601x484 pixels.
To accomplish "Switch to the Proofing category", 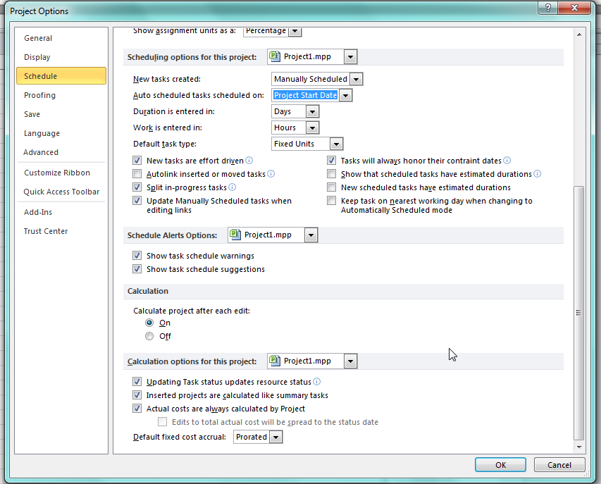I will (39, 95).
